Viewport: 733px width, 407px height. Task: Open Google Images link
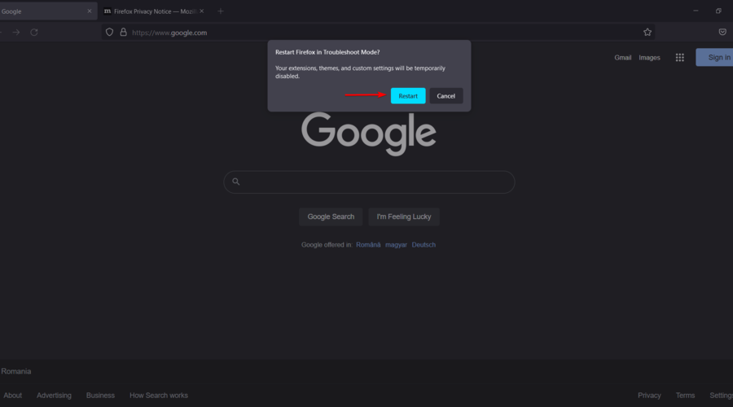click(x=649, y=58)
